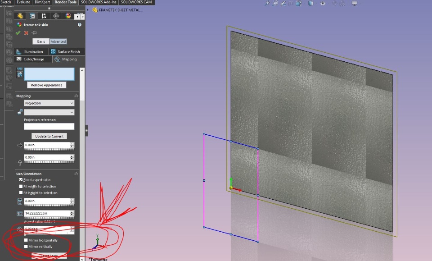
Task: Switch to the Color/Image tab
Action: point(33,59)
